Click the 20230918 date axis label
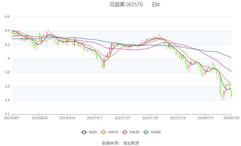Image resolution: width=241 pixels, height=146 pixels. pos(67,118)
